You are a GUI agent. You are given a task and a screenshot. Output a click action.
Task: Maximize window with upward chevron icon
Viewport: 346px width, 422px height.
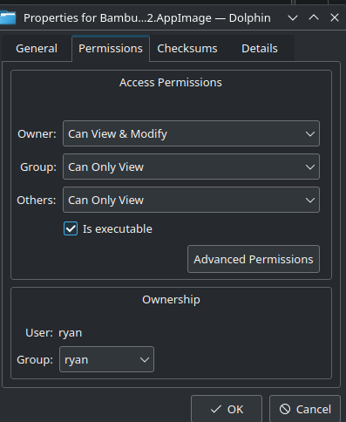(314, 17)
